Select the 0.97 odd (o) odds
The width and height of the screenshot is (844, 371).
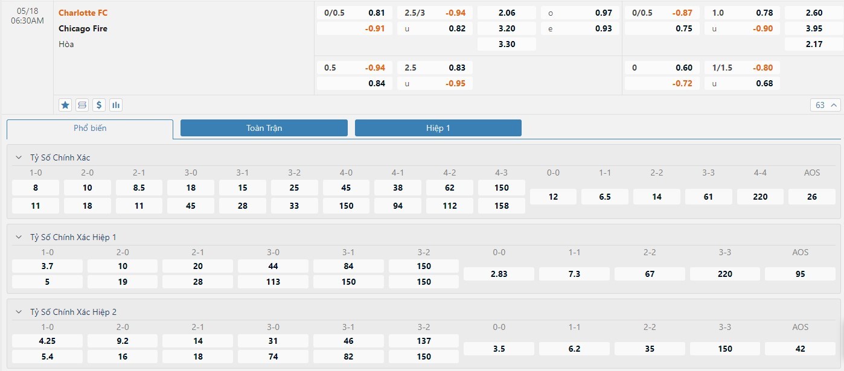coord(580,13)
